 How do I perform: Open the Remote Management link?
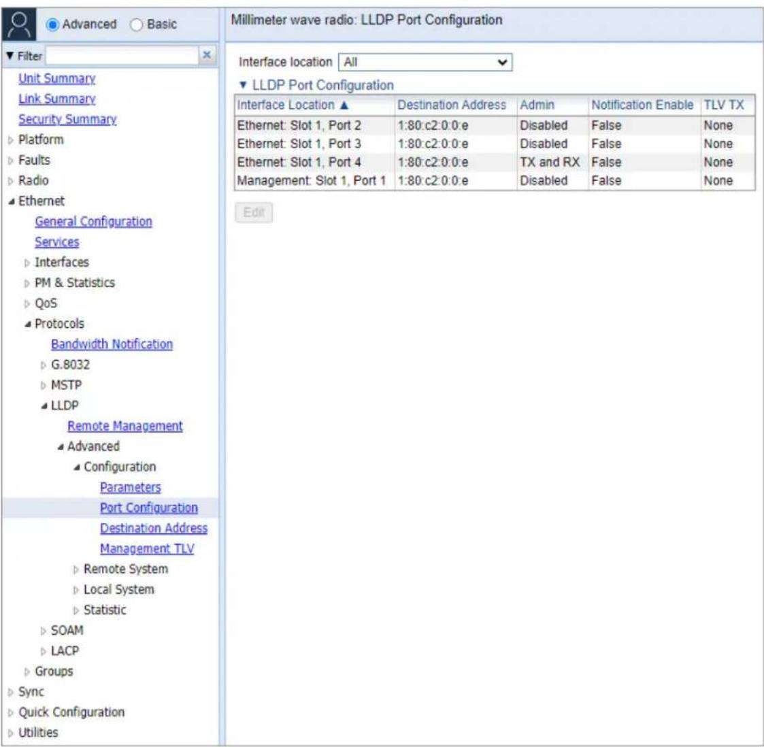point(125,427)
